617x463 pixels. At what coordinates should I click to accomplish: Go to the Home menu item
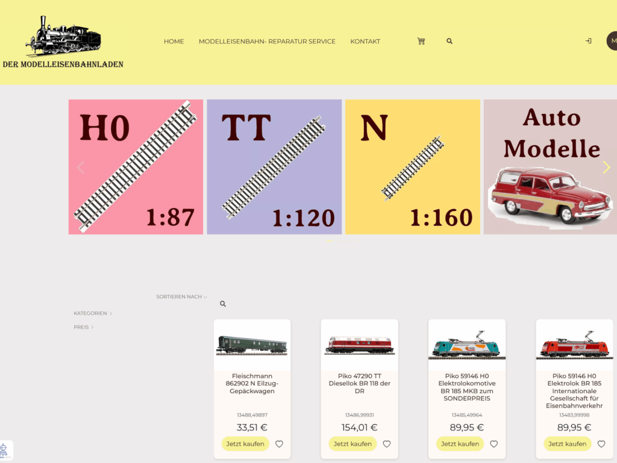pyautogui.click(x=174, y=42)
